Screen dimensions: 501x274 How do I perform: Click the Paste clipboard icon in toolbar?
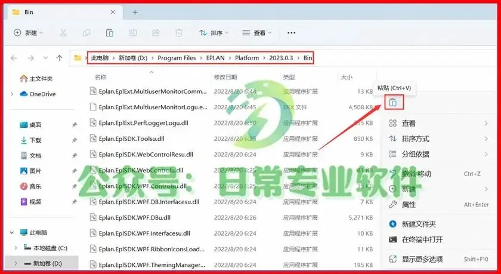pyautogui.click(x=110, y=33)
